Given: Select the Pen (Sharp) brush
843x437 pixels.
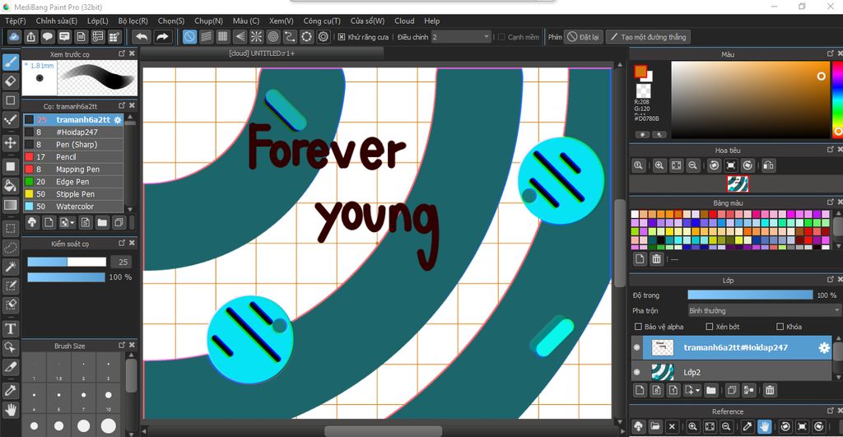Looking at the screenshot, I should coord(73,145).
